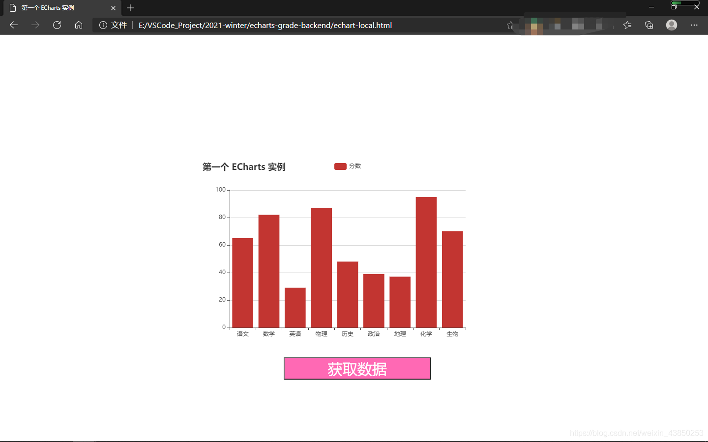
Task: Click the 化学 axis label
Action: pyautogui.click(x=426, y=334)
